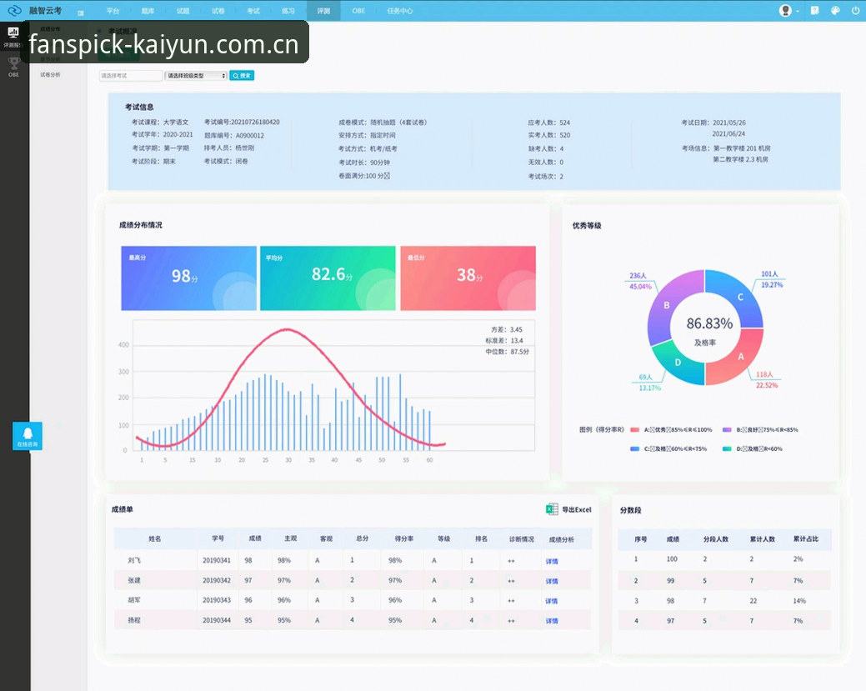Click the 学号 column header
This screenshot has width=866, height=691.
click(x=218, y=538)
